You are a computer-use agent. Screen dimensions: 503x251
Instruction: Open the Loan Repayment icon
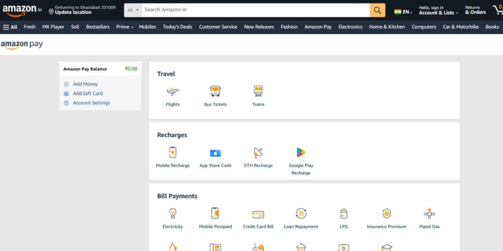[301, 213]
